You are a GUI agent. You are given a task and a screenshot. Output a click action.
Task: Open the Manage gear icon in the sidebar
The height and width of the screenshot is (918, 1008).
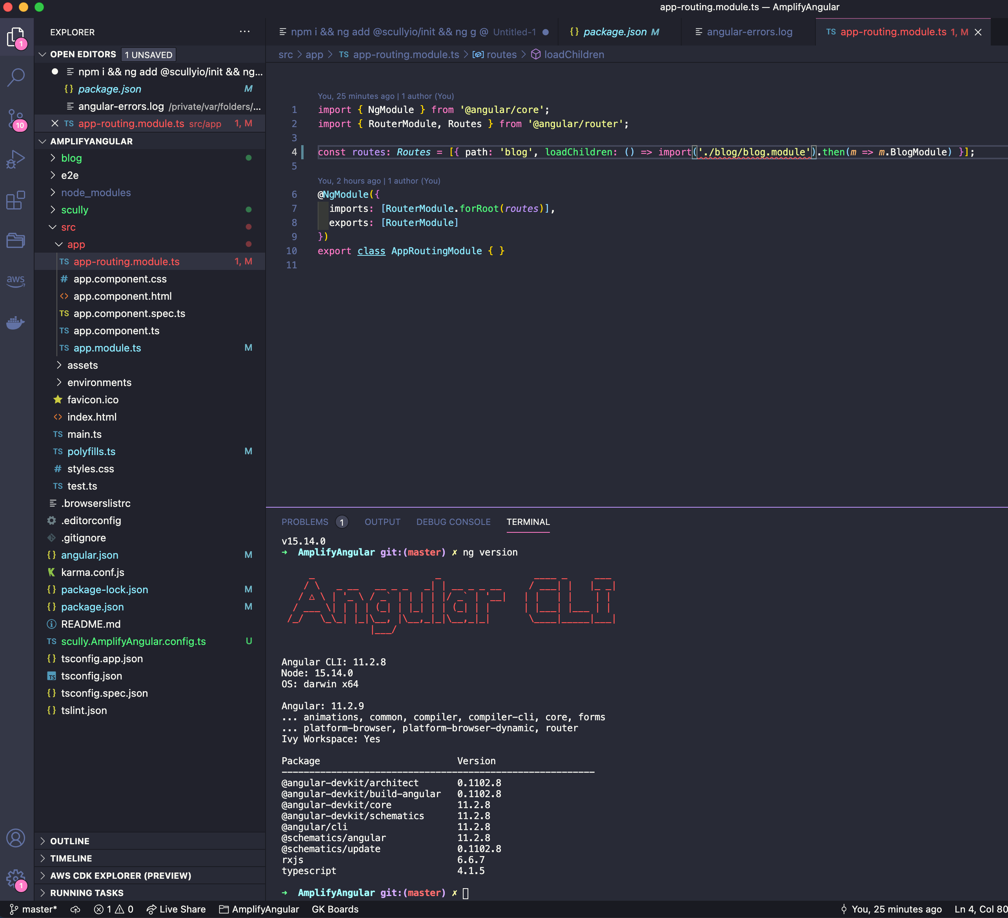16,878
